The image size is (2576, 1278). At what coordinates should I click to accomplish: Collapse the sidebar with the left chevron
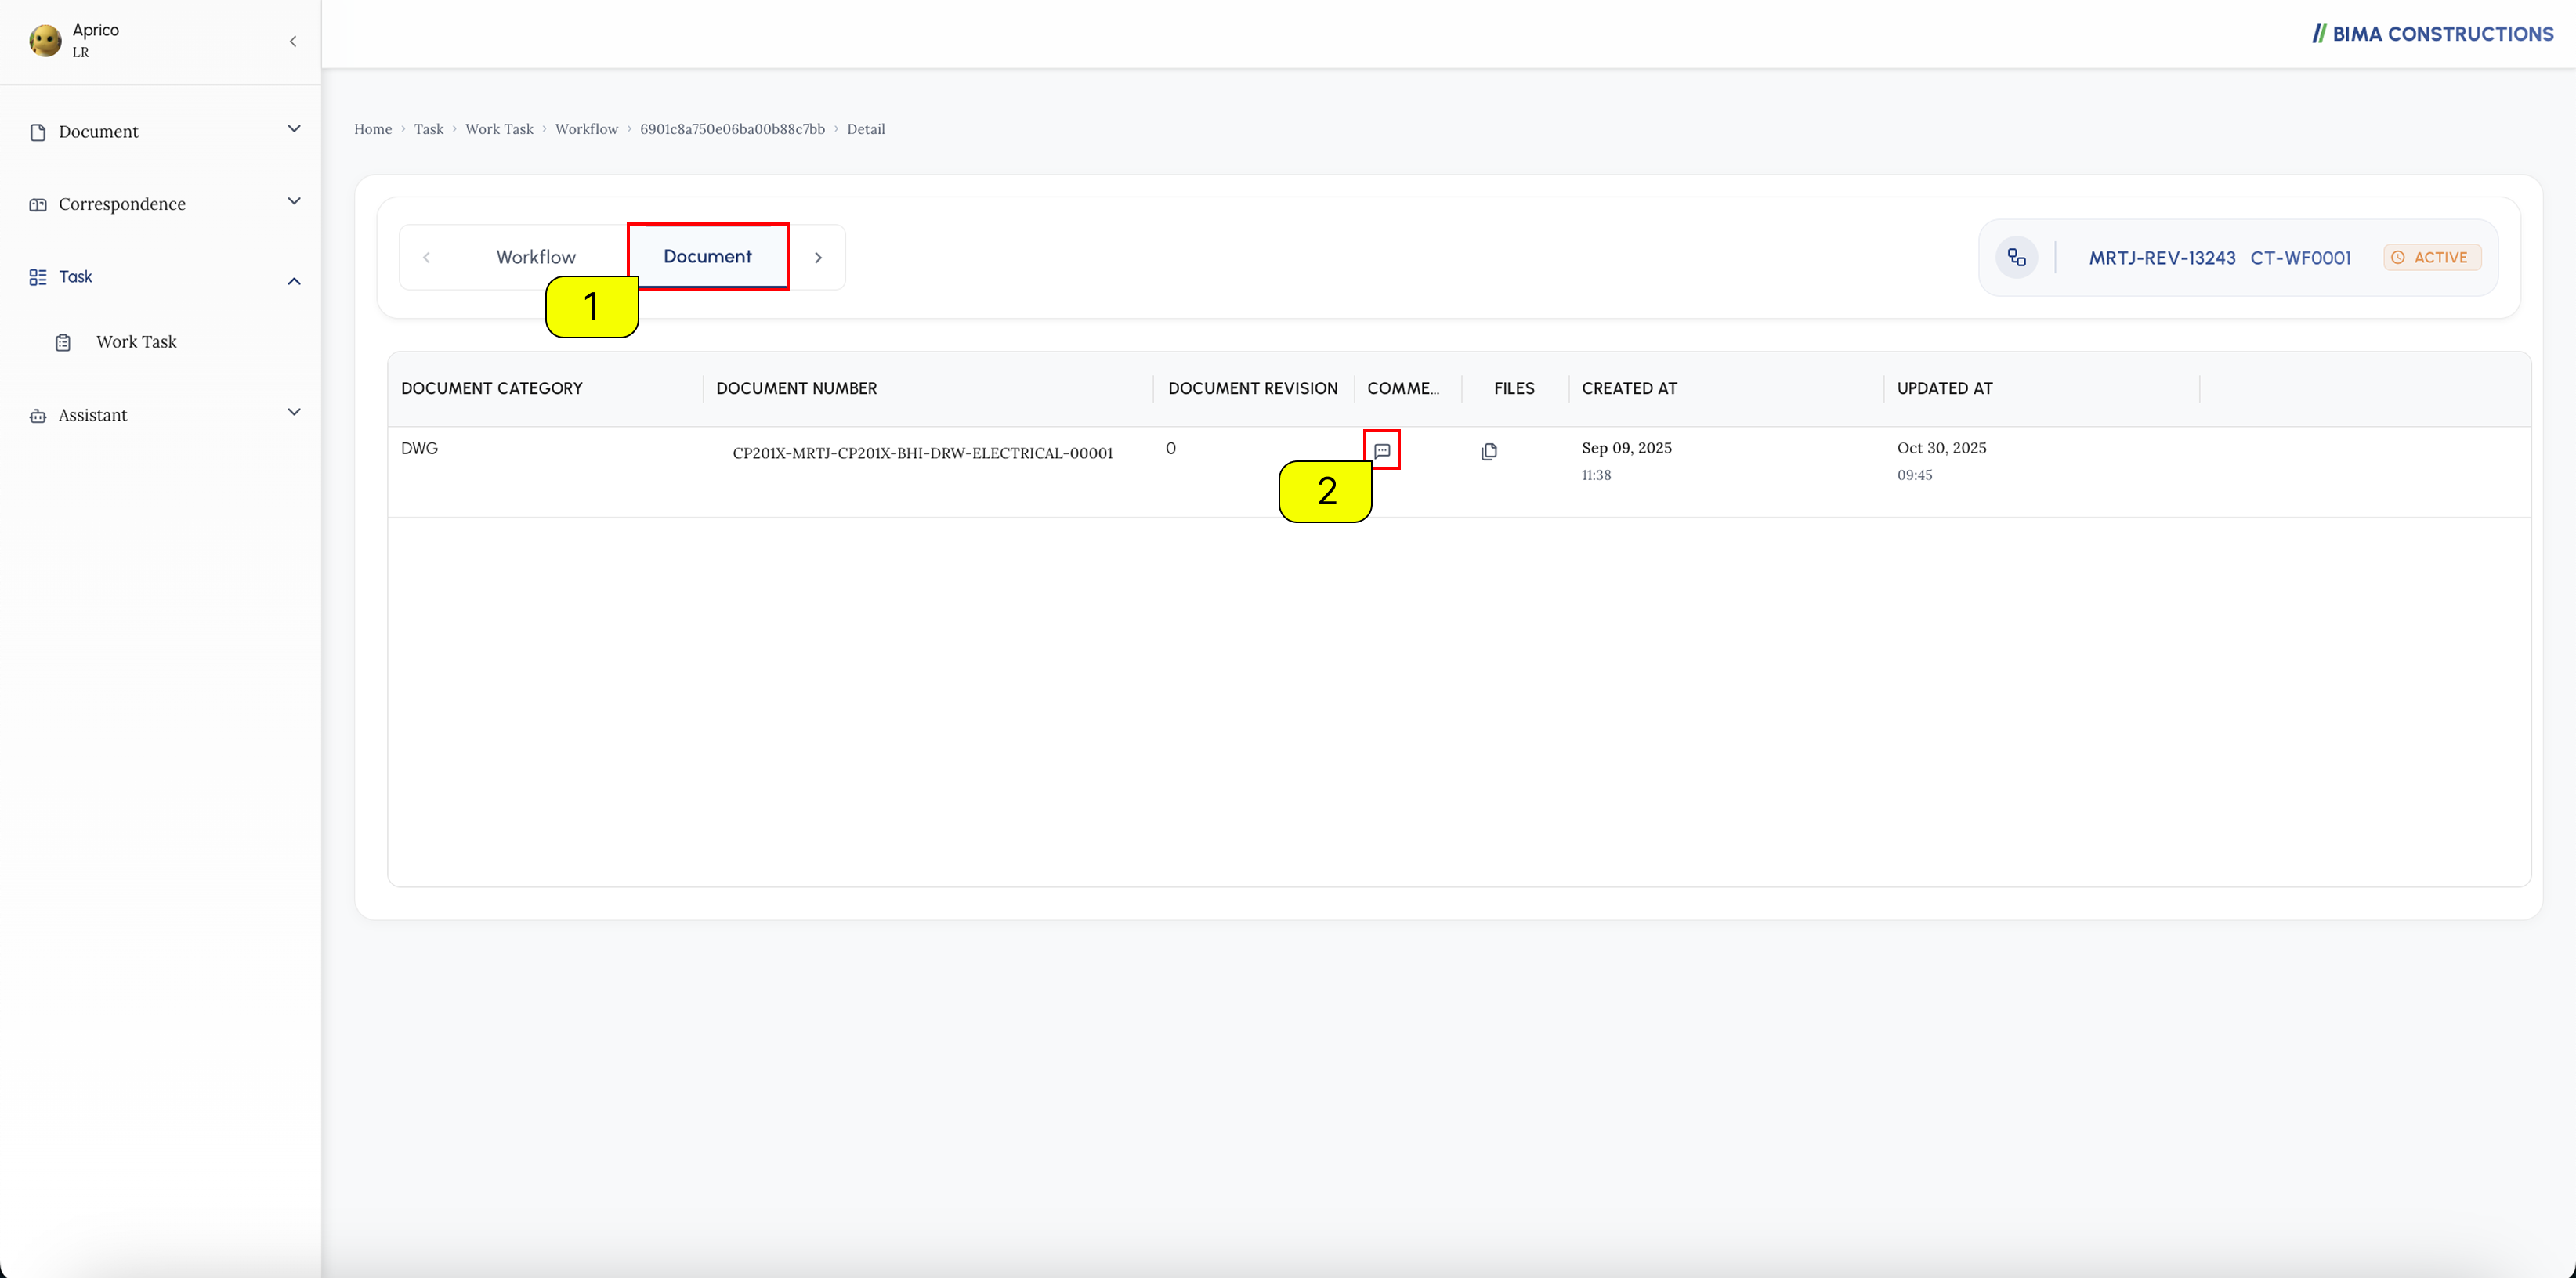[293, 41]
